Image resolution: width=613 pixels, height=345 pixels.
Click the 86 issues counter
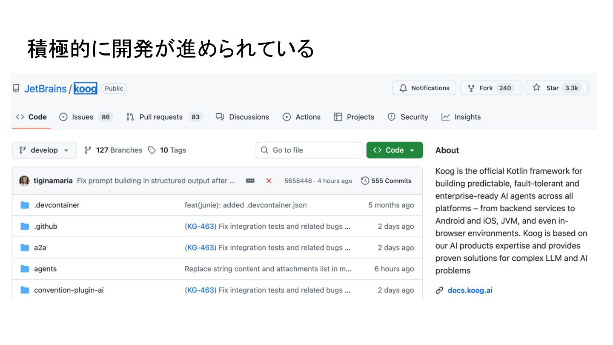pos(106,117)
